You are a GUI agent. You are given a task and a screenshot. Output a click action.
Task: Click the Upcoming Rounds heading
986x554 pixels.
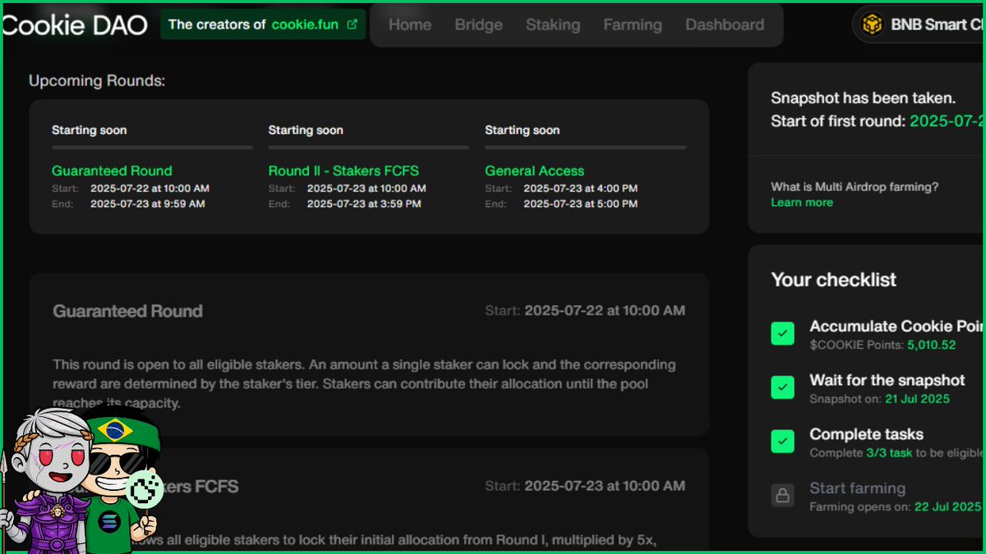click(97, 81)
